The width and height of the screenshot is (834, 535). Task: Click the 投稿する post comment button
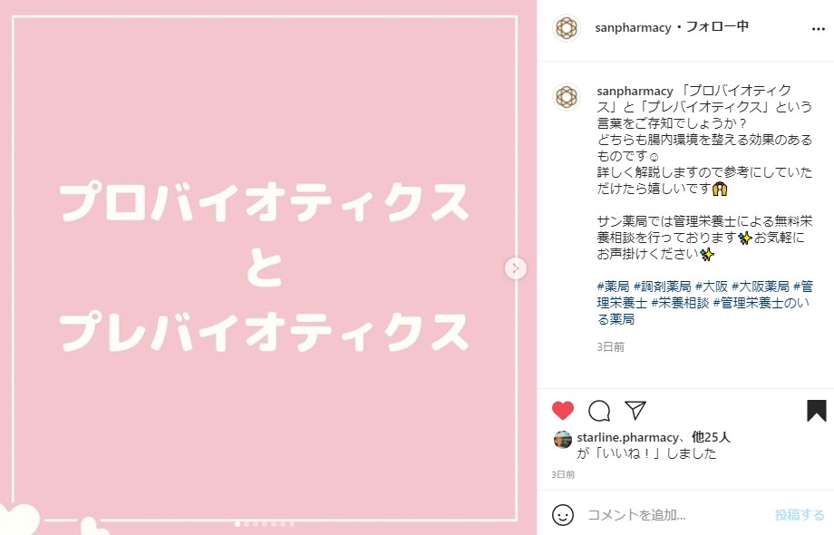click(800, 515)
